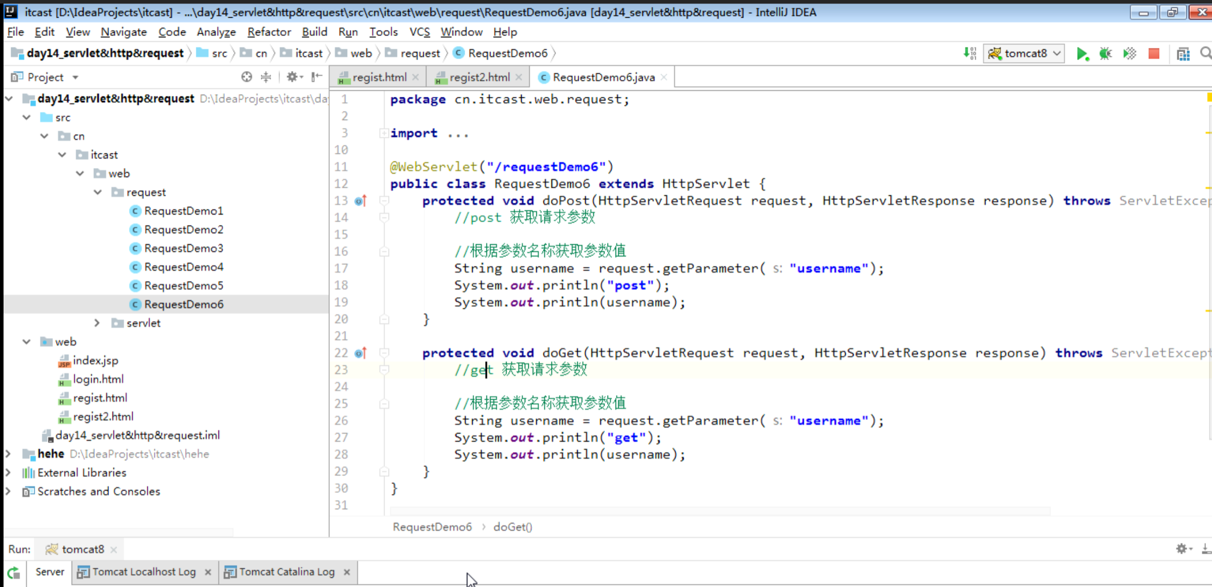Click the RequestDemo6 breadcrumb below the editor

point(432,527)
